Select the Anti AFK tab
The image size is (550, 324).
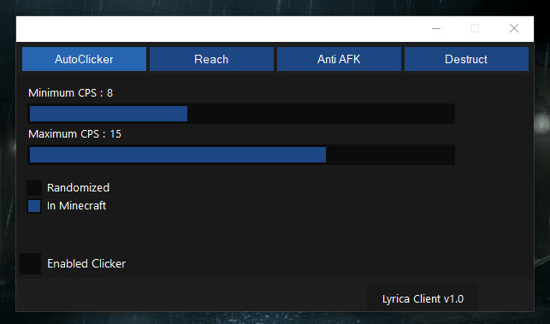[x=339, y=59]
